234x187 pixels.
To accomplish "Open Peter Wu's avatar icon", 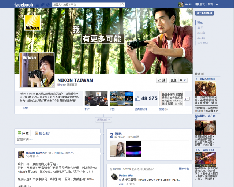I will coord(114,177).
